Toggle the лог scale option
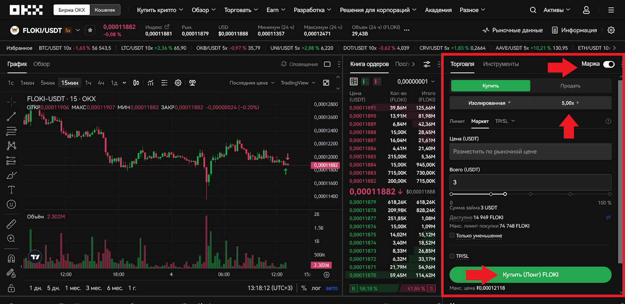Image resolution: width=625 pixels, height=304 pixels. (x=316, y=288)
